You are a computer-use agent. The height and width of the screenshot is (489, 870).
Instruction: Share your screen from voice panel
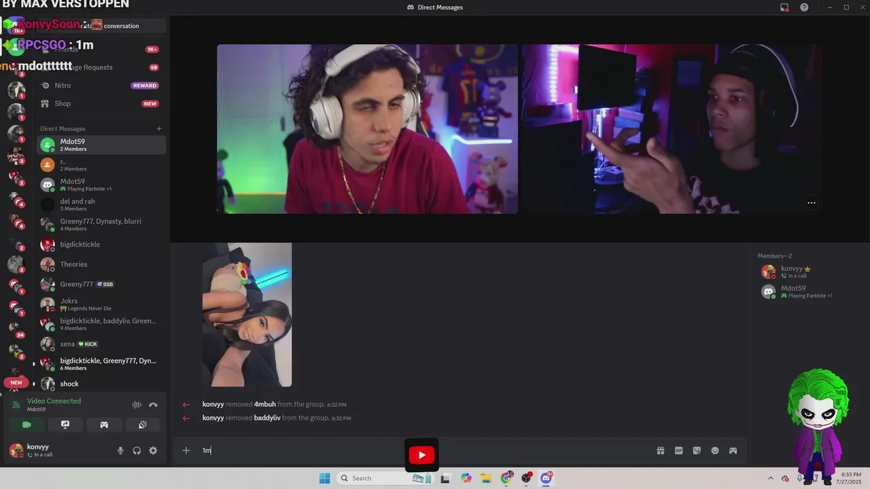[65, 424]
